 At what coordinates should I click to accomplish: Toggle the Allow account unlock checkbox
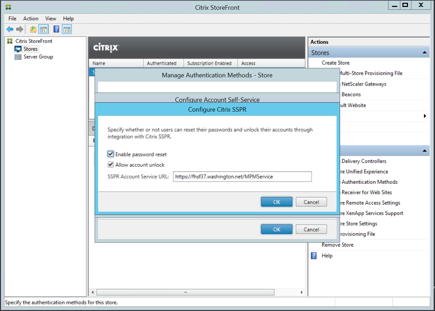pos(111,165)
